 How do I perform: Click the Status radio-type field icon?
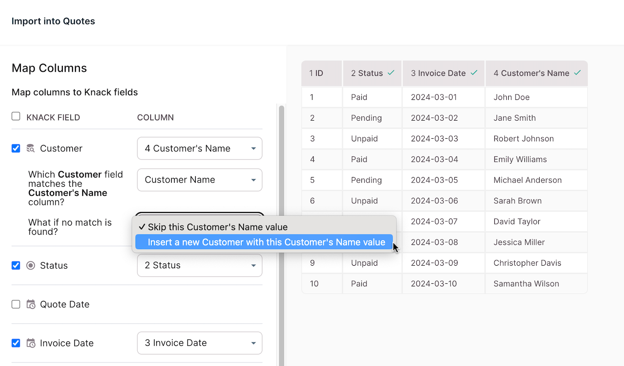pos(30,266)
